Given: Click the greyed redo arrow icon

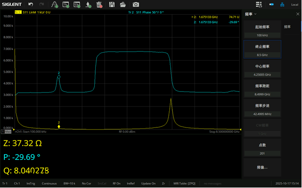Looking at the screenshot, I should pyautogui.click(x=41, y=4).
